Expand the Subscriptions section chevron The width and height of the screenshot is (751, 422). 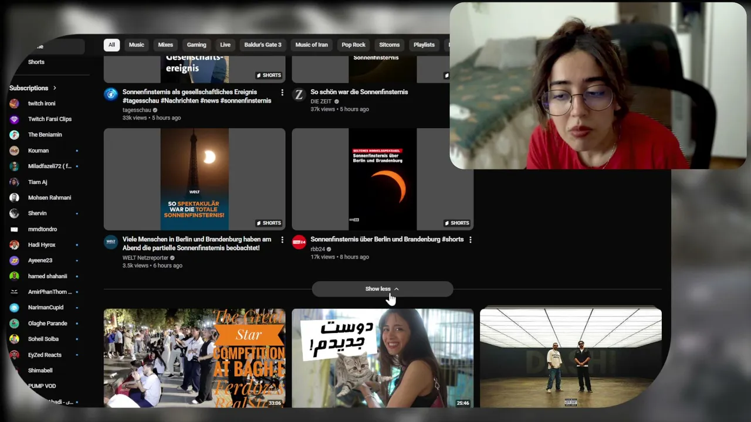click(x=55, y=88)
